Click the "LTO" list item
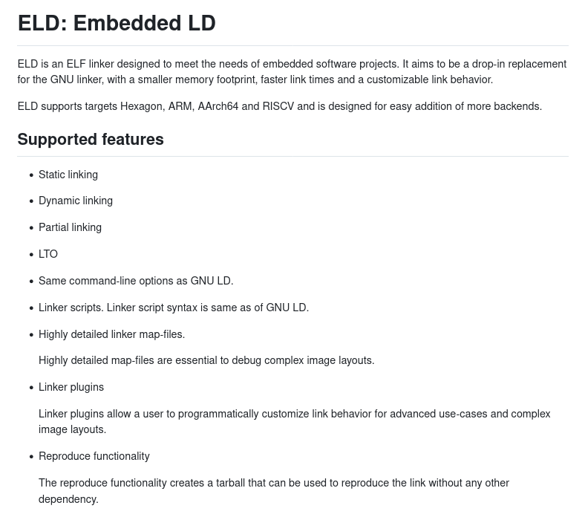Image resolution: width=585 pixels, height=517 pixels. (48, 255)
